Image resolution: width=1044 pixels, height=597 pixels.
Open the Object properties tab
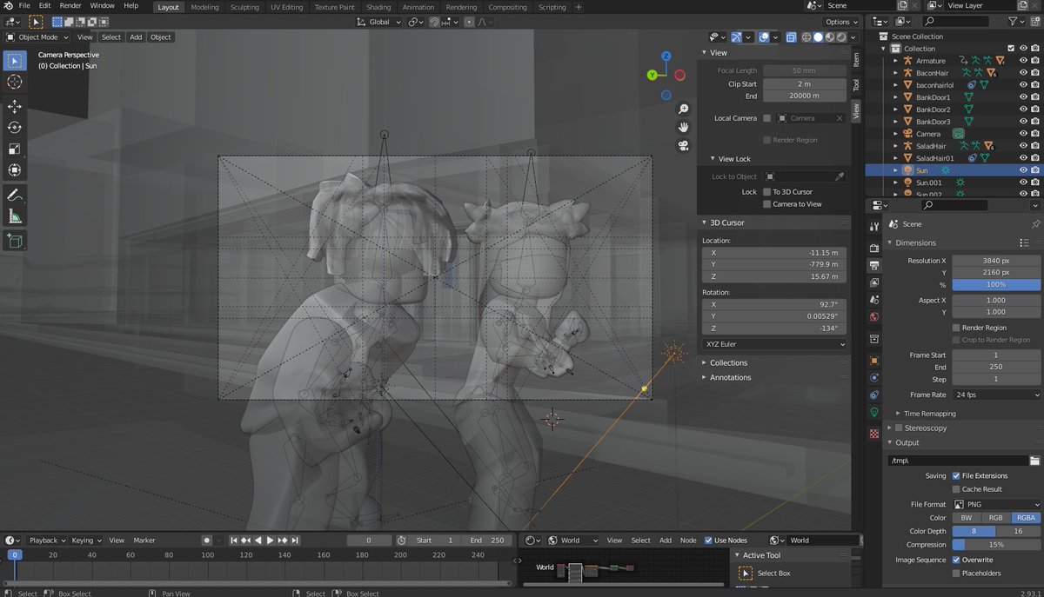pyautogui.click(x=874, y=360)
